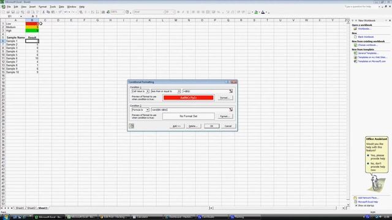The width and height of the screenshot is (392, 220).
Task: Click the Underline toolbar icon
Action: (188, 12)
